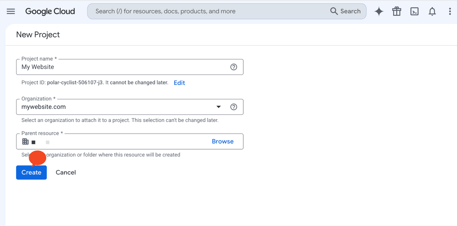Show help for Organization field

click(x=234, y=107)
